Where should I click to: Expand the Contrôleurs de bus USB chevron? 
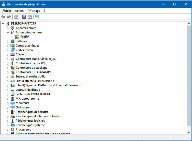click(x=8, y=63)
